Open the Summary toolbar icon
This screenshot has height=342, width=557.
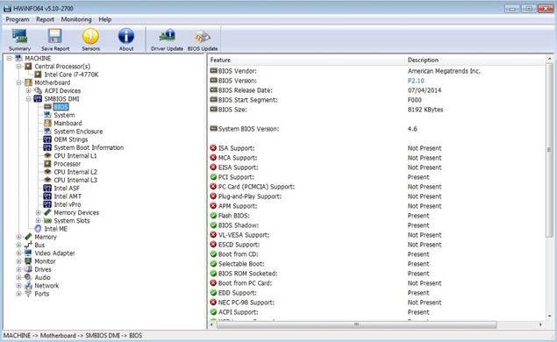pos(20,39)
